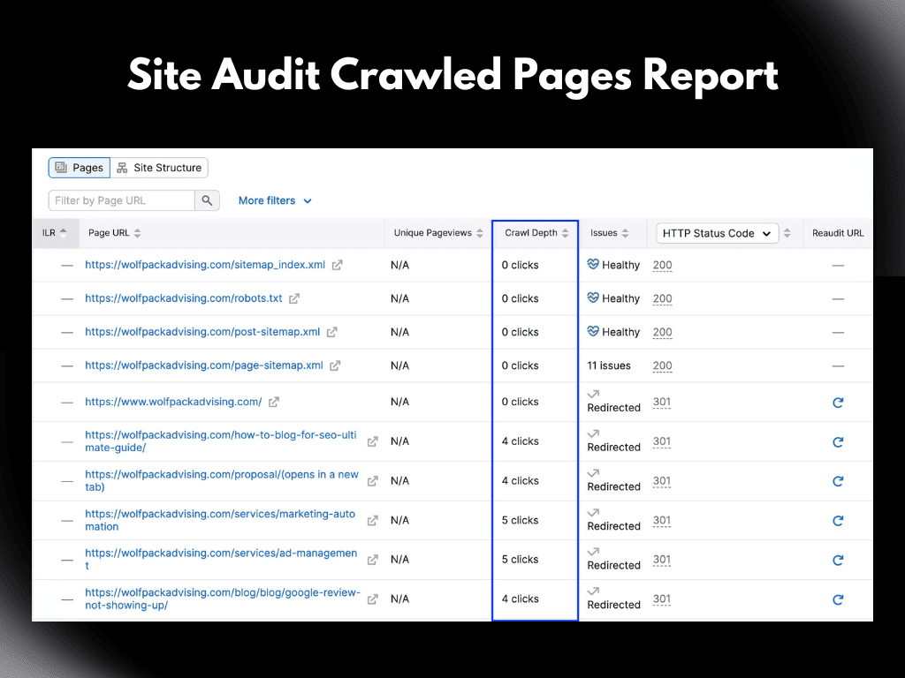
Task: Open the google-review-not-showing-up link
Action: [222, 599]
